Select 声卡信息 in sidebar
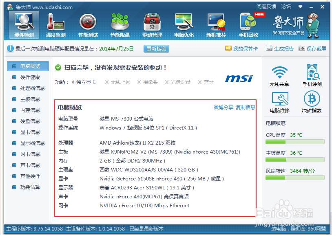The image size is (332, 235). click(x=28, y=165)
